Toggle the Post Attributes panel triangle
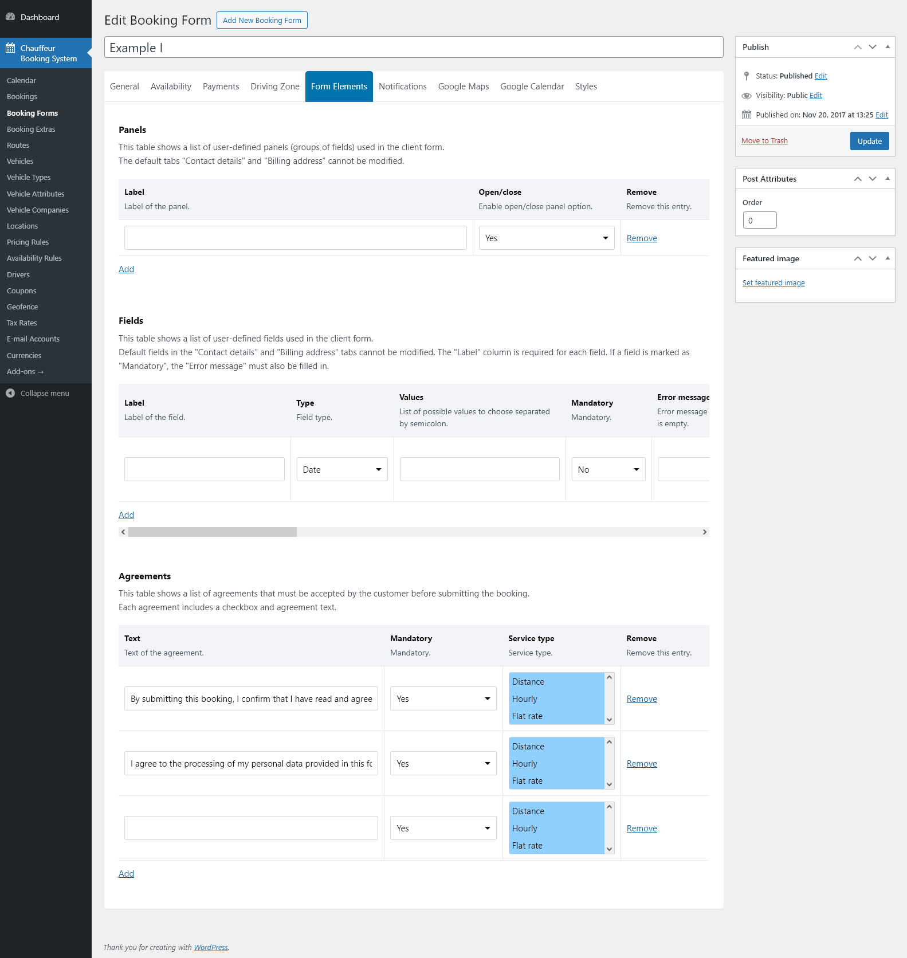Viewport: 907px width, 958px height. (888, 179)
